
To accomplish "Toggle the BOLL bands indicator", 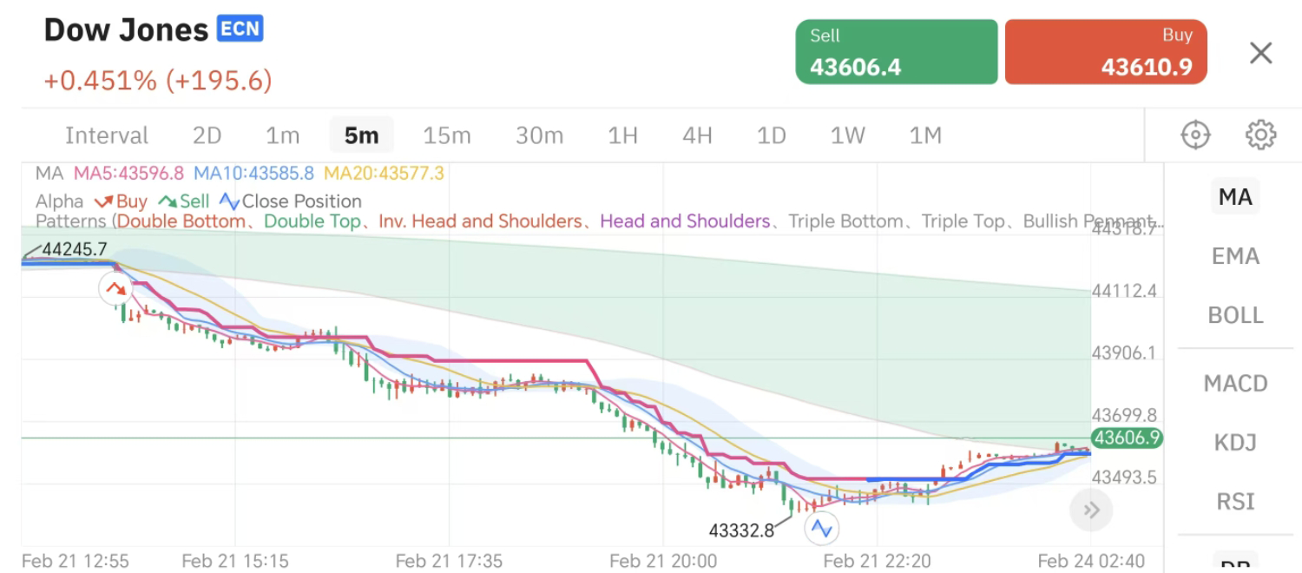I will [x=1234, y=315].
